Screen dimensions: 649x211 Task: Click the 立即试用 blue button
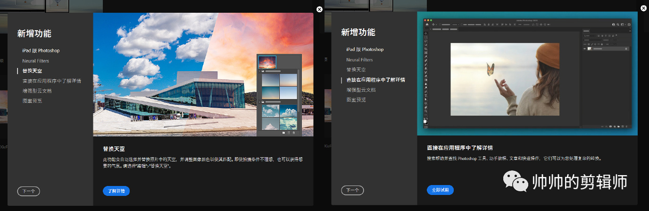[440, 190]
